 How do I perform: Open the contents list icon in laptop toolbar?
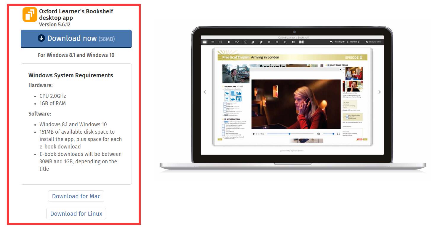pyautogui.click(x=212, y=42)
